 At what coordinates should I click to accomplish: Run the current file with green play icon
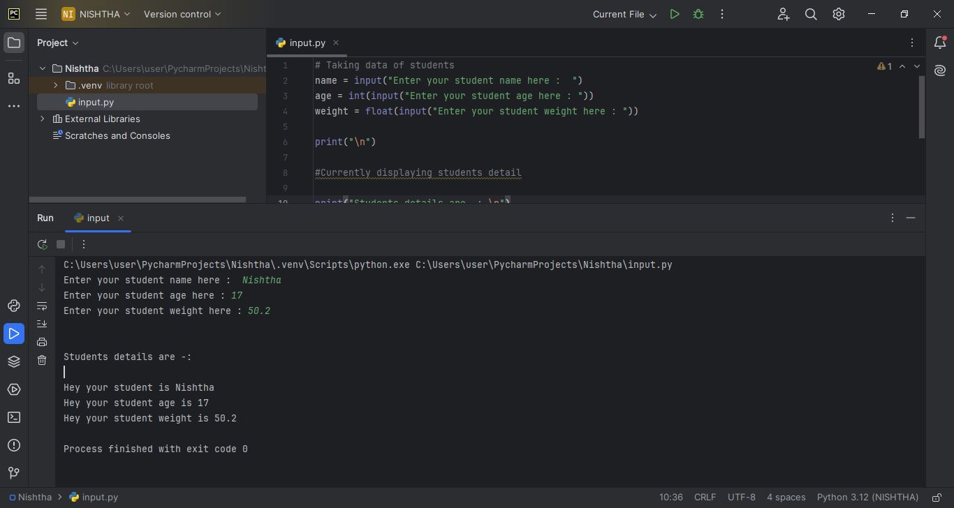coord(675,14)
